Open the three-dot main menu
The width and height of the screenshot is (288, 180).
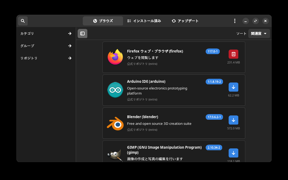click(235, 21)
